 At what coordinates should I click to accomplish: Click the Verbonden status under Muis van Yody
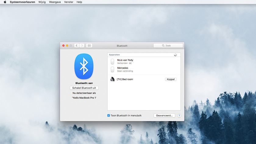[x=122, y=63]
